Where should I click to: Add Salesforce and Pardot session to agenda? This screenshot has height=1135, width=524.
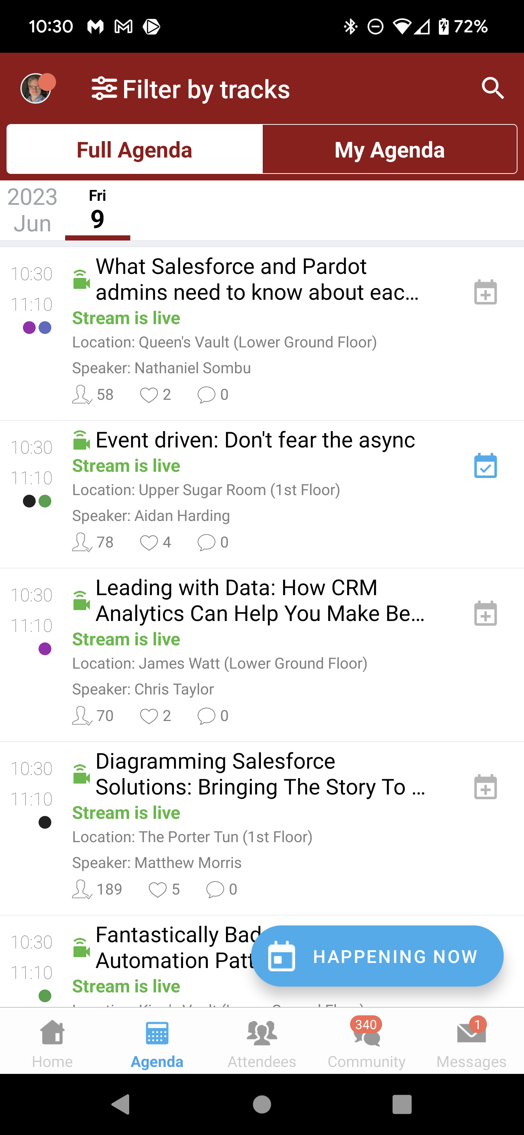[x=485, y=292]
